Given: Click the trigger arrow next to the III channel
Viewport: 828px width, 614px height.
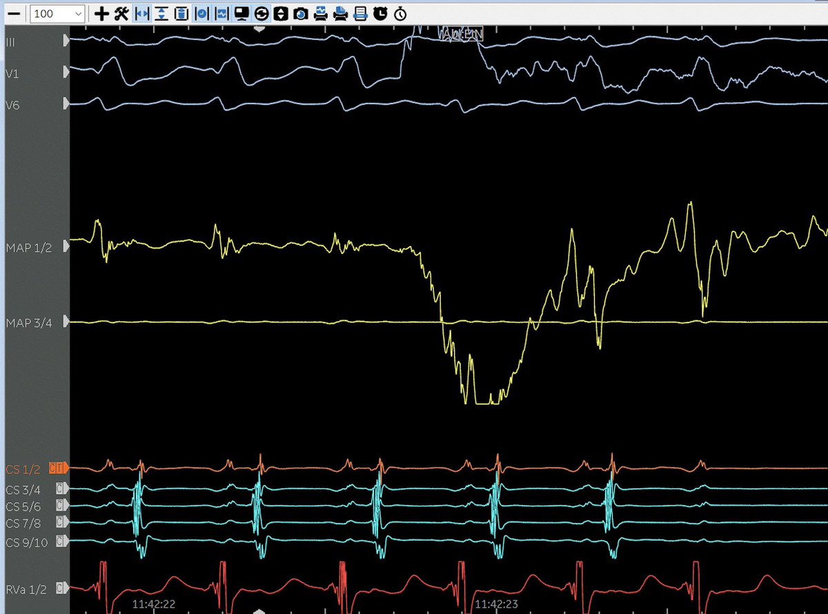Looking at the screenshot, I should tap(66, 41).
